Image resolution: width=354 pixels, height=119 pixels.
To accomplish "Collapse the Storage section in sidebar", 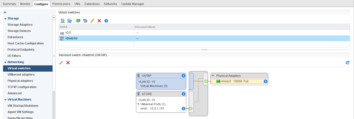I will point(5,19).
